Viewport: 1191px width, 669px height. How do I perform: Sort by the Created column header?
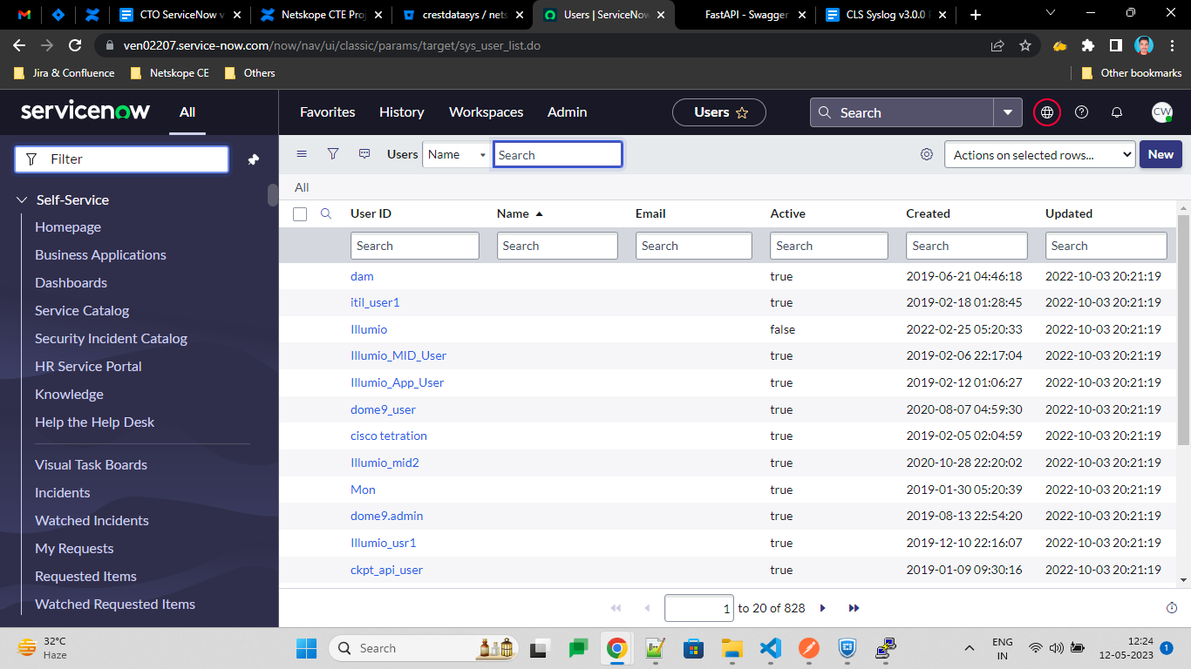928,213
